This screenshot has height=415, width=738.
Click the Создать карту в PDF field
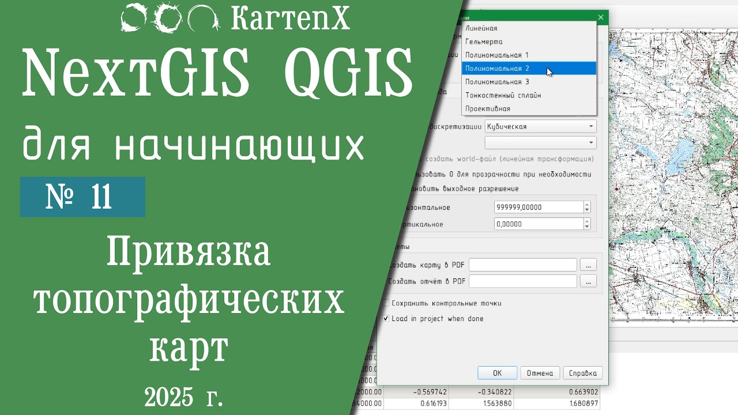pos(523,265)
